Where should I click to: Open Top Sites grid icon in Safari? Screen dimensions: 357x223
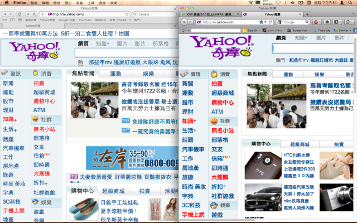20,20
